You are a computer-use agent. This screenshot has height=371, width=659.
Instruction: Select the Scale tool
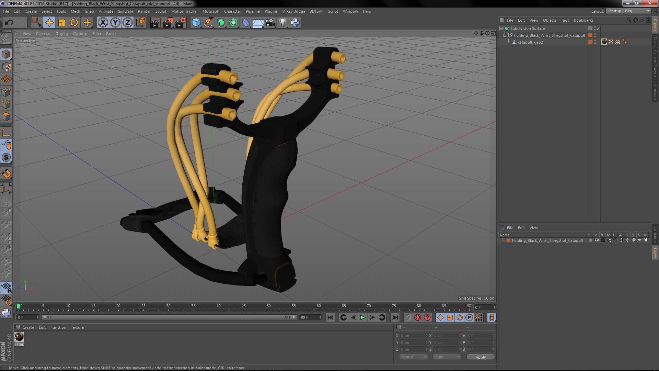pos(62,23)
